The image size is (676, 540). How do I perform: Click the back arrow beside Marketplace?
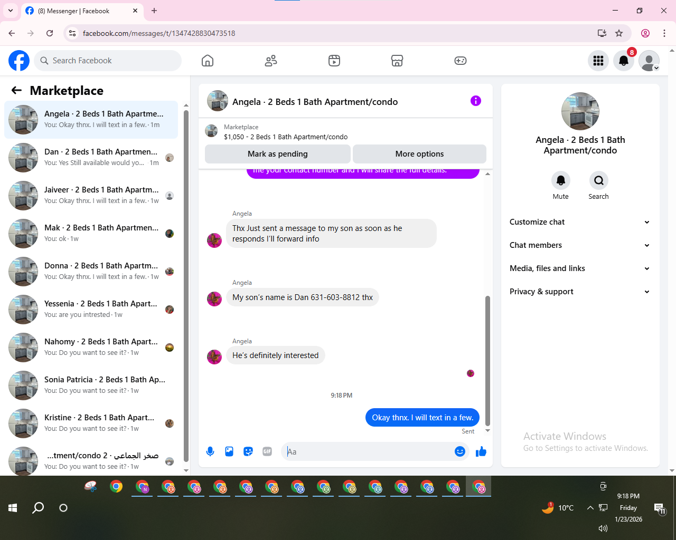[x=16, y=90]
